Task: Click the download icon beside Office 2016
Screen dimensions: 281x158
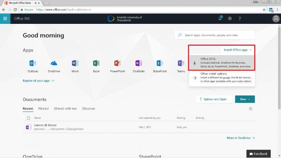Action: (x=195, y=63)
